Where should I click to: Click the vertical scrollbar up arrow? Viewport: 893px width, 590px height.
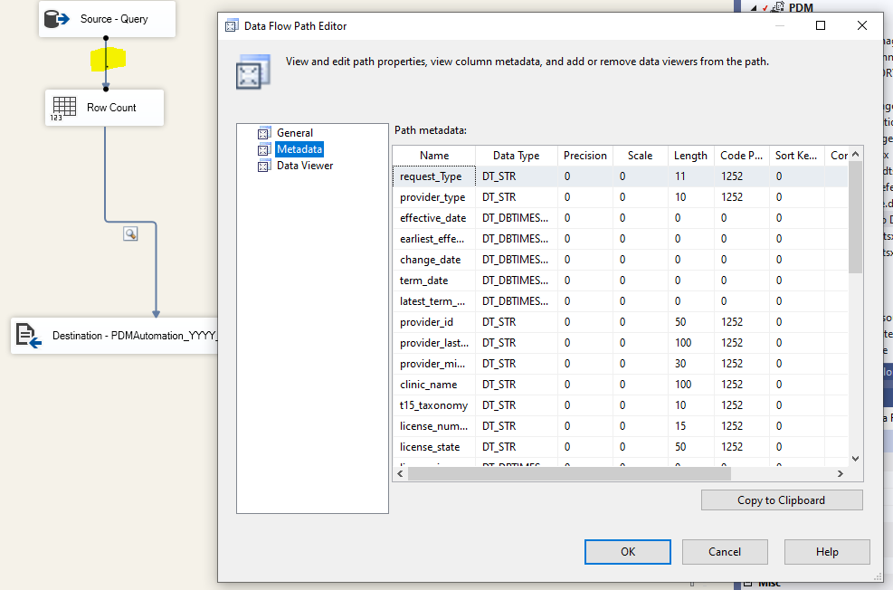[855, 154]
